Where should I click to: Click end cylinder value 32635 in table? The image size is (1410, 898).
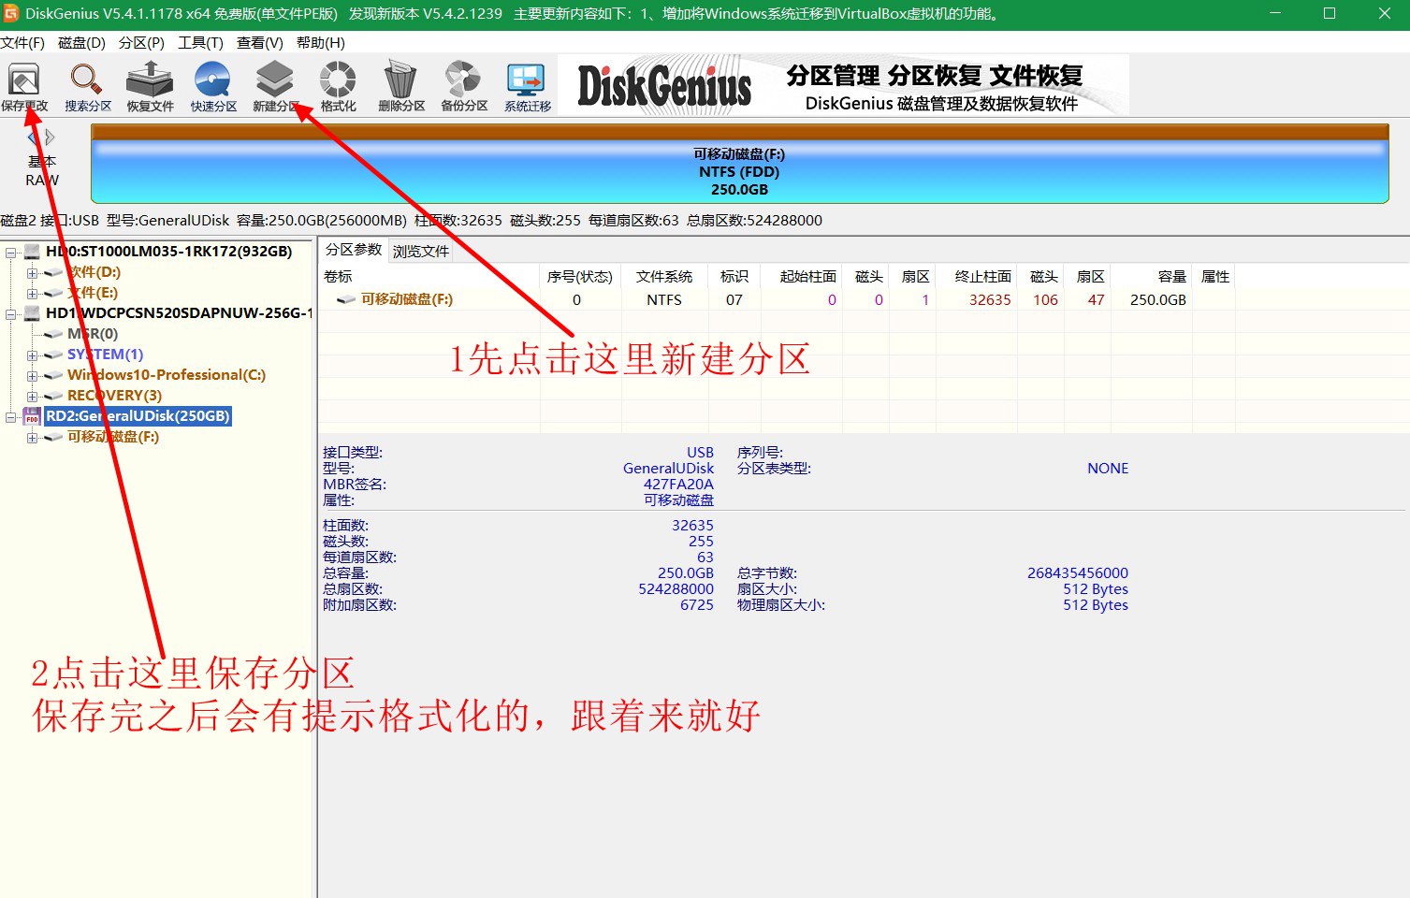tap(990, 300)
